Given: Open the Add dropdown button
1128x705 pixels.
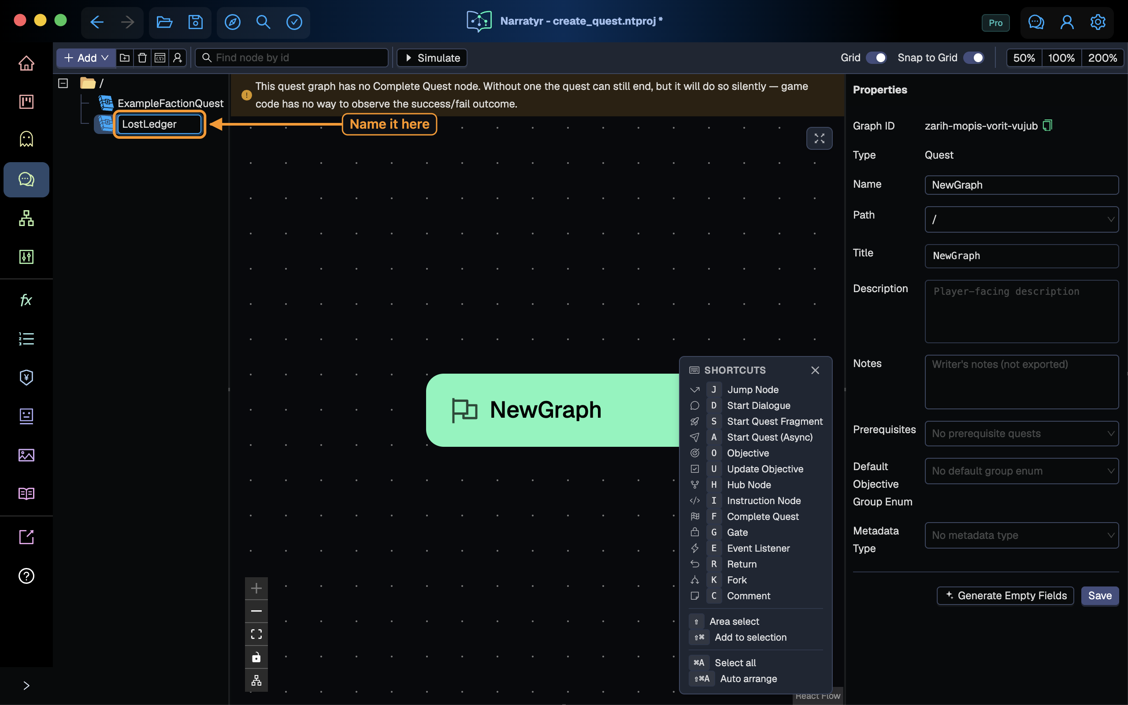Looking at the screenshot, I should (86, 58).
